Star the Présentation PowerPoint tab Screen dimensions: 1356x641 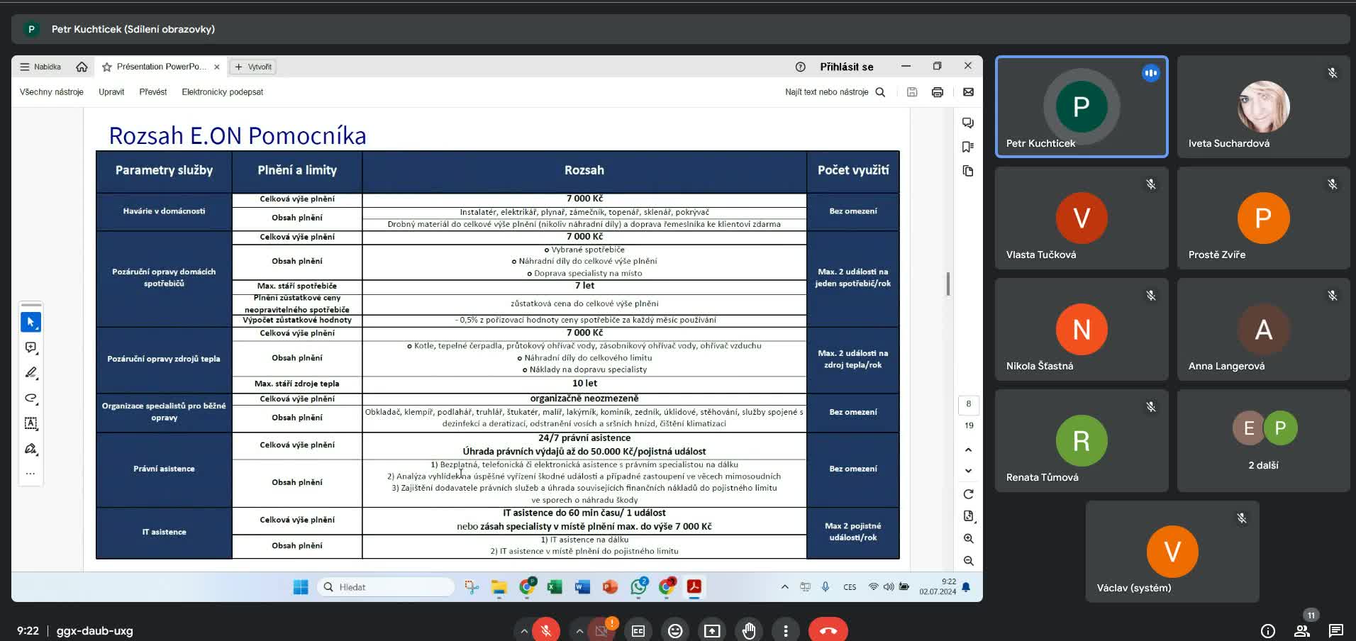tap(107, 67)
